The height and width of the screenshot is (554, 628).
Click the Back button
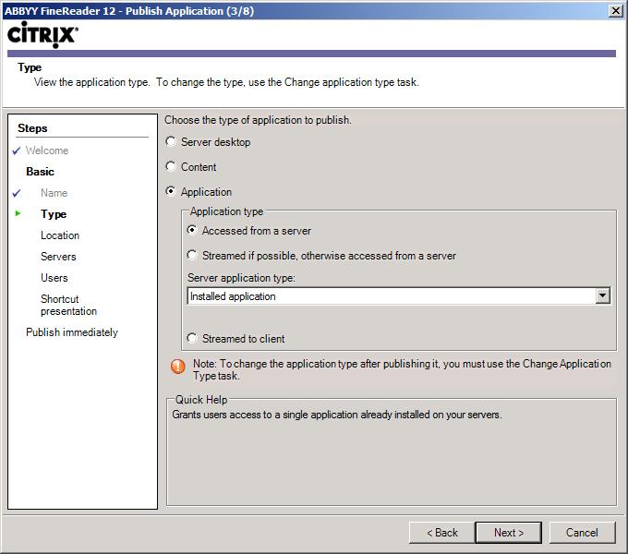pos(442,533)
